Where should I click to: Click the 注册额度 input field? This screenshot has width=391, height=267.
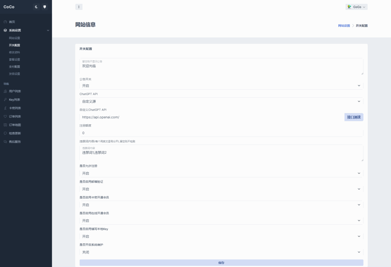(x=221, y=133)
